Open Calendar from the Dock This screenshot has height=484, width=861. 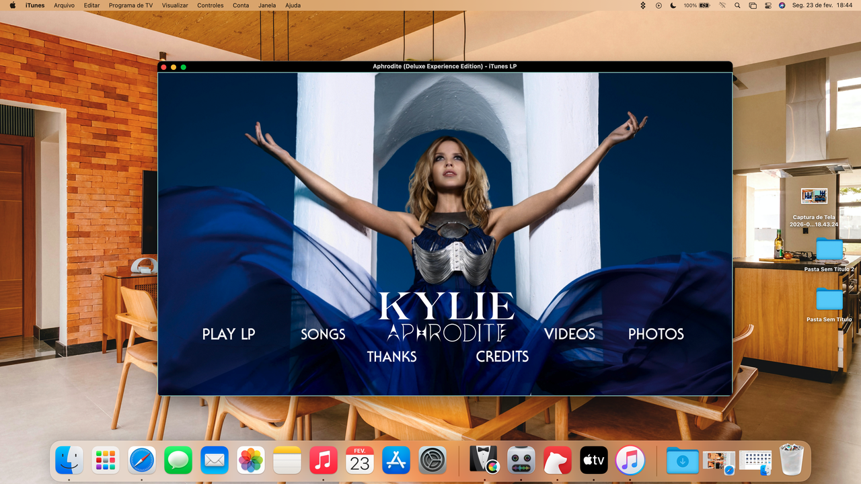(360, 460)
